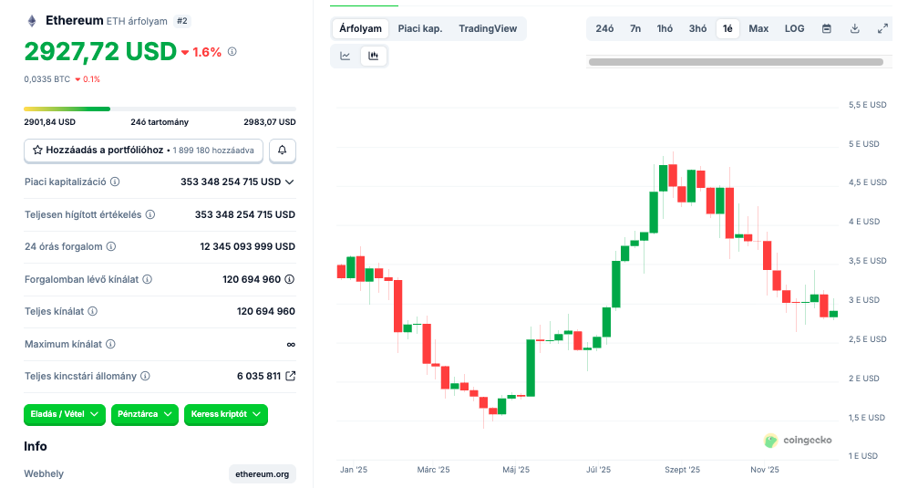The width and height of the screenshot is (918, 488).
Task: Click the 353 348 254 715 USD diluted valuation
Action: click(x=244, y=214)
